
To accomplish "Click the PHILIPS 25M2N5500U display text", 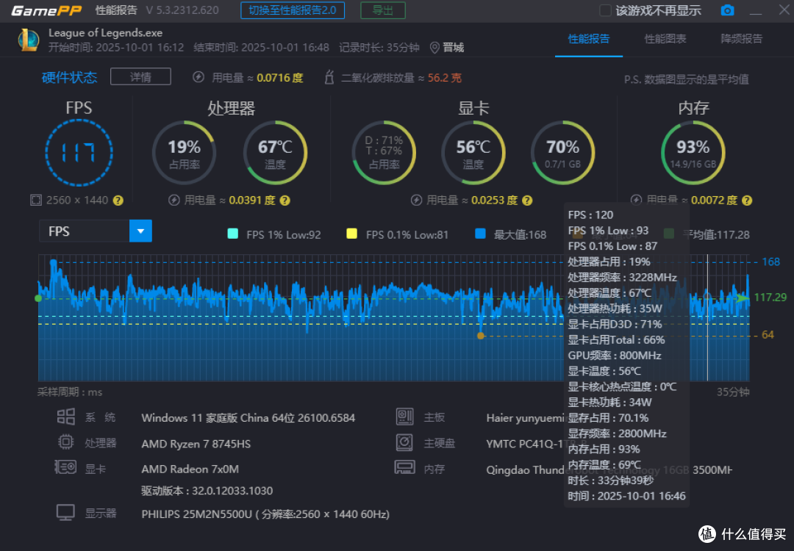I will [x=265, y=514].
